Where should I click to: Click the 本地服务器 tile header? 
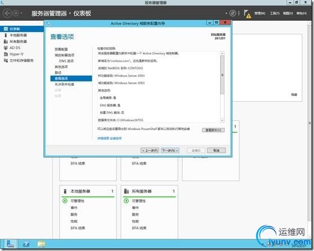click(88, 191)
